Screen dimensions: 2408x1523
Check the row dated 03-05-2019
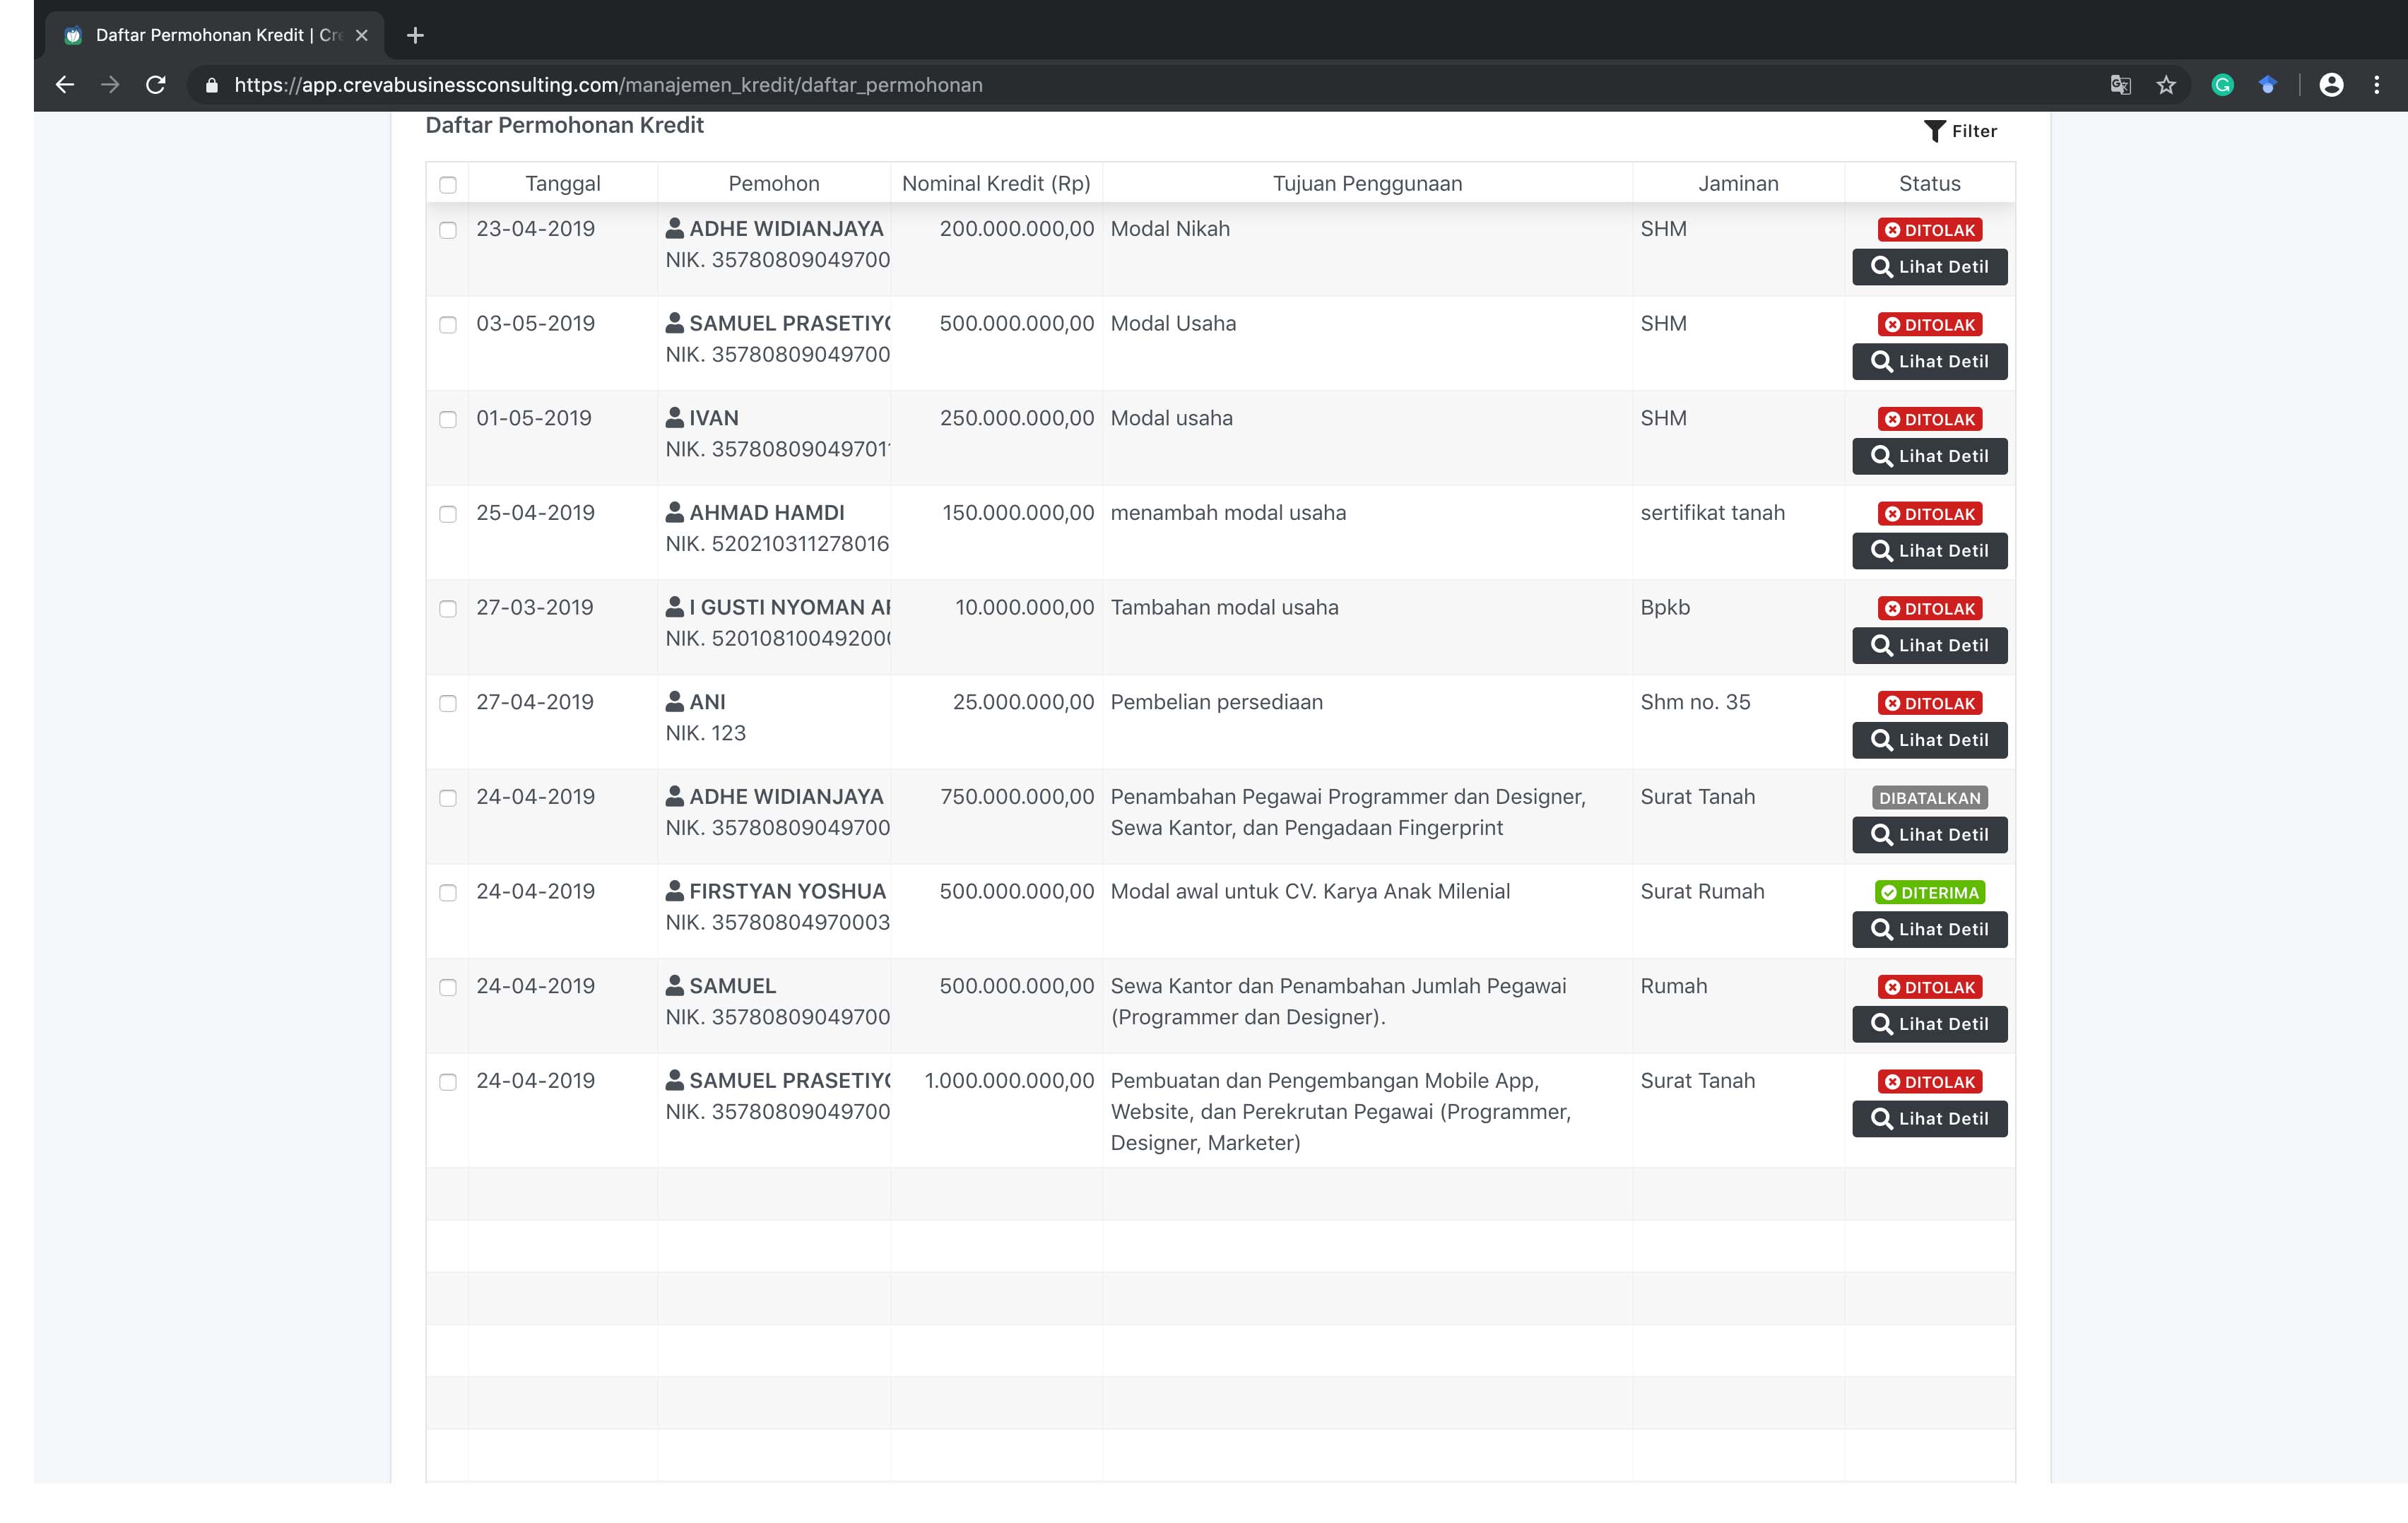[x=448, y=325]
